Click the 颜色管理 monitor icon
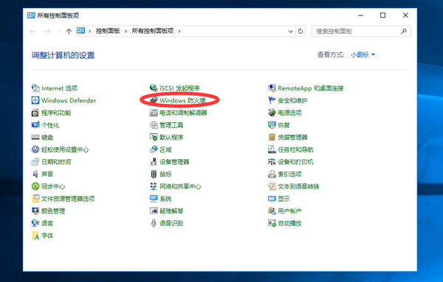443x282 pixels. [x=35, y=211]
